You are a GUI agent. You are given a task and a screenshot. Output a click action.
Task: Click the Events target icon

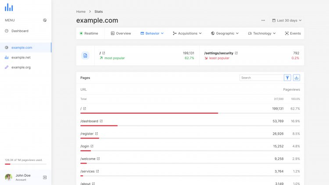[286, 33]
